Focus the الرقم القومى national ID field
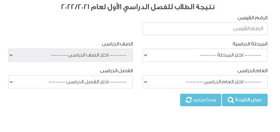Viewport: 280px width, 132px height. pos(205,29)
